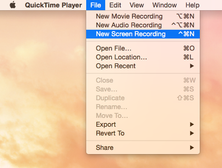The image size is (222, 168).
Task: Open the Window menu
Action: [165, 5]
